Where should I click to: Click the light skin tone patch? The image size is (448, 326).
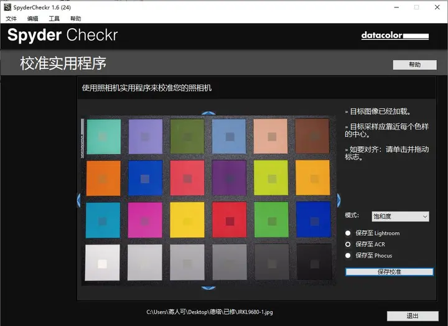271,136
